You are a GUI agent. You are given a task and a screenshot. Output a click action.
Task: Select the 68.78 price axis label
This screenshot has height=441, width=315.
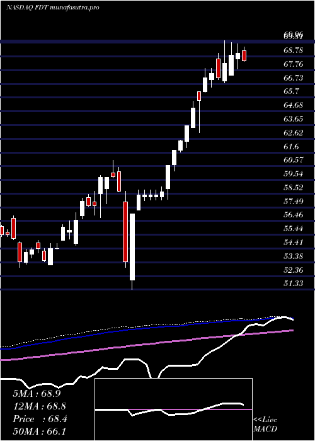(x=294, y=50)
